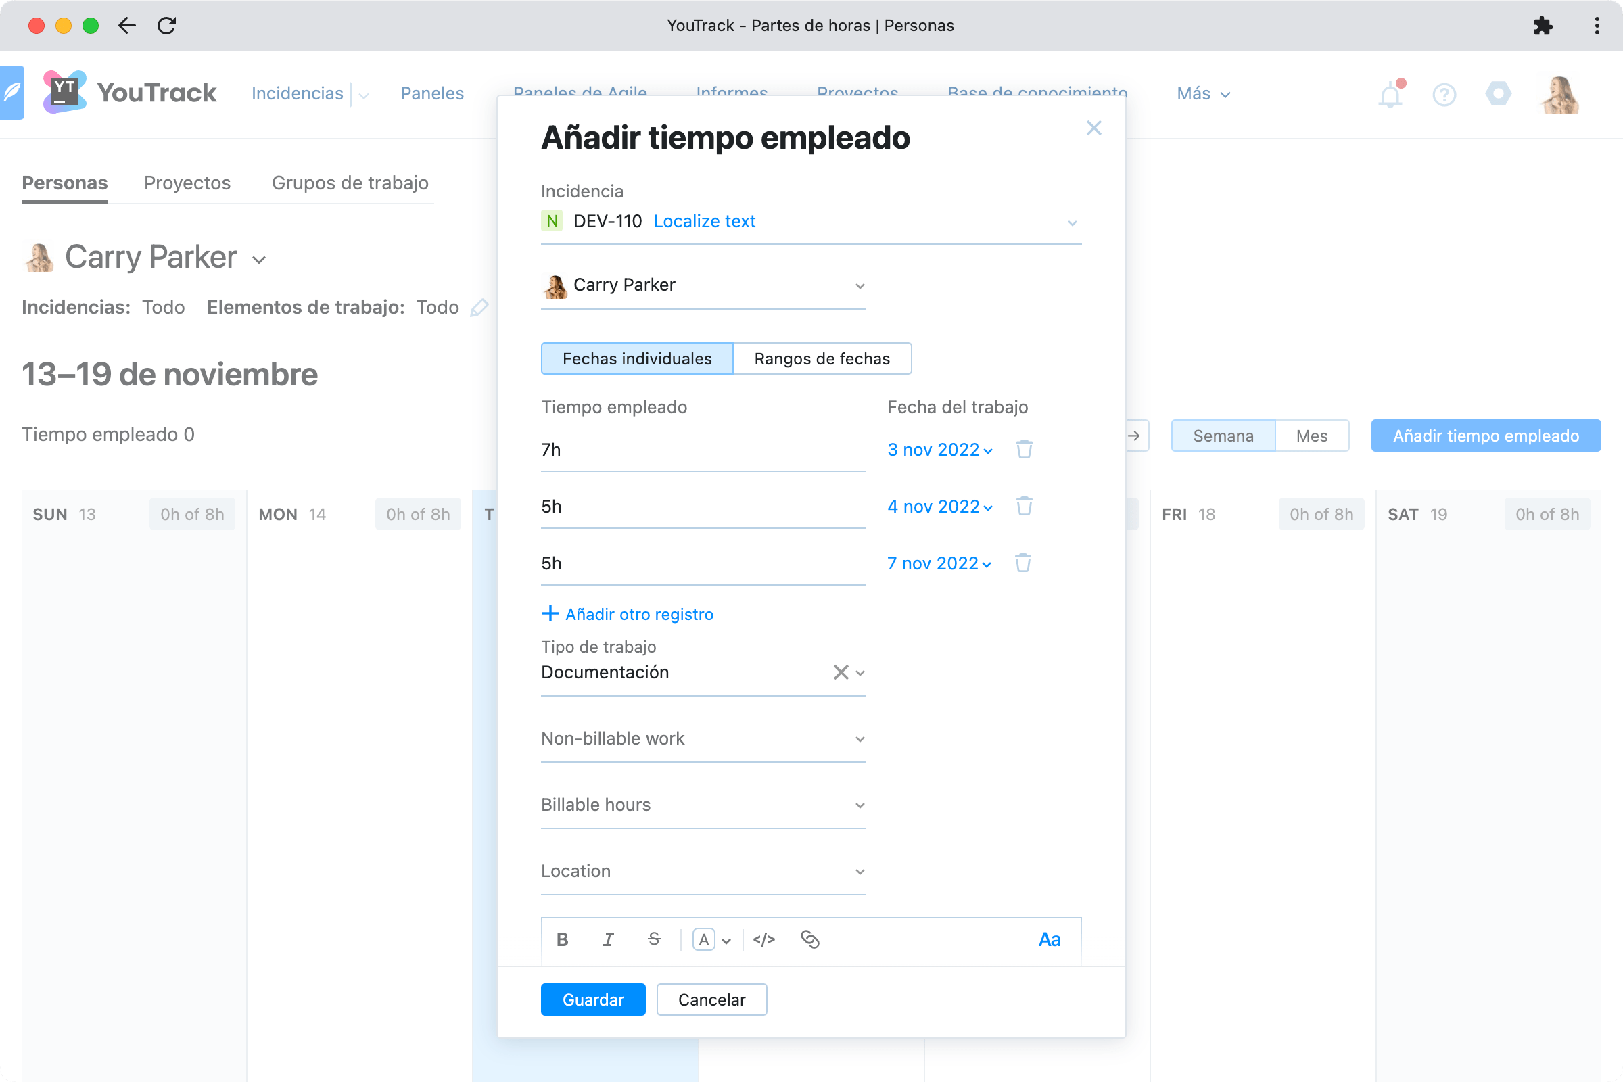Apply italic formatting in the comment toolbar
Viewport: 1623px width, 1082px height.
608,939
